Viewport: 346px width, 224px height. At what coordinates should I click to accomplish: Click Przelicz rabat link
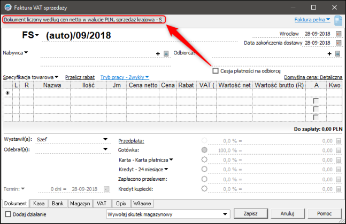coord(80,77)
